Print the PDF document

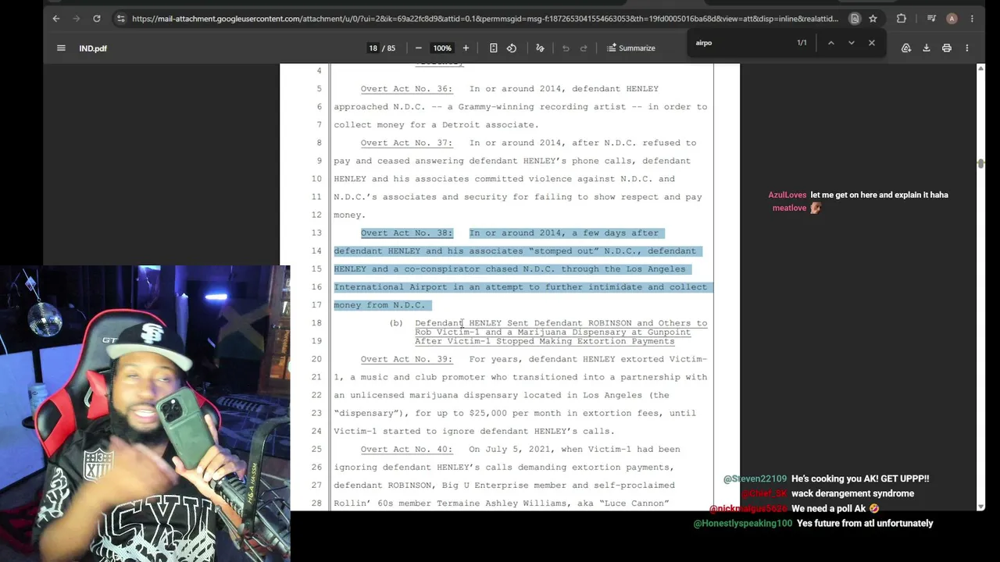pos(947,48)
